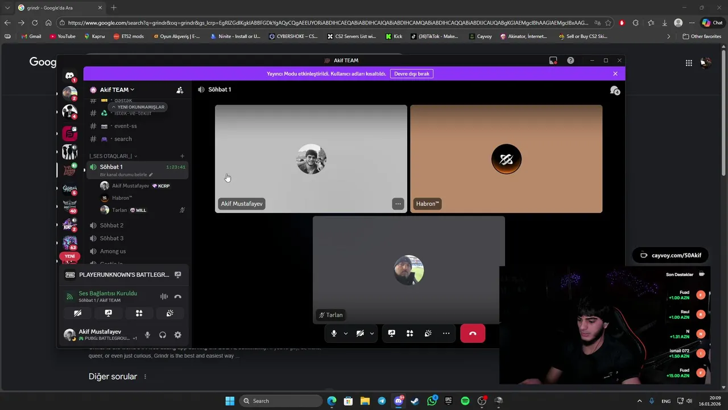Open Discord inbox icon in title bar

coord(553,60)
